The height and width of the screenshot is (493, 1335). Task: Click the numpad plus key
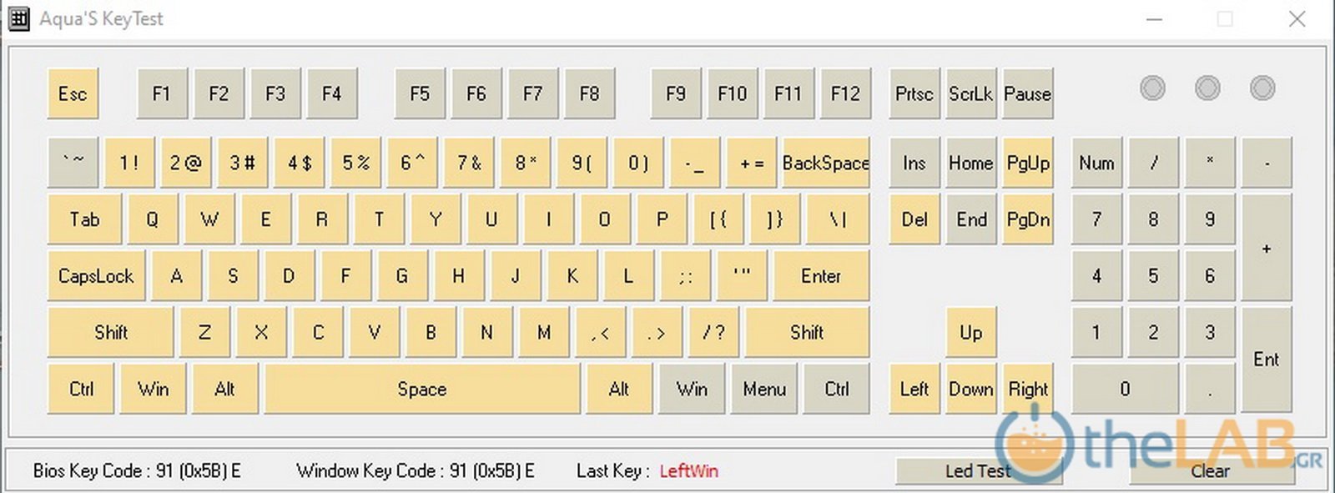pyautogui.click(x=1266, y=248)
